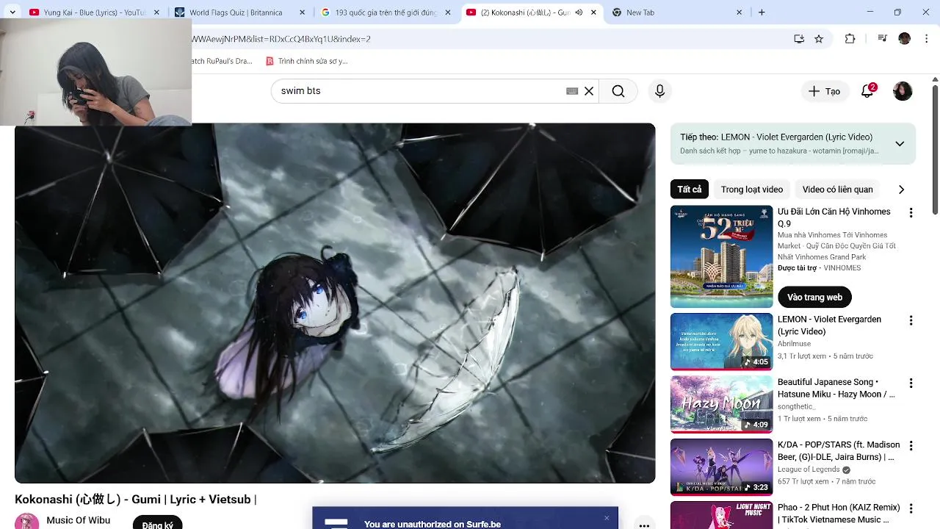Select the Trong loạt video chip
Viewport: 940px width, 529px height.
(752, 190)
